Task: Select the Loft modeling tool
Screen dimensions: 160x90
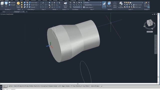Action: click(6, 4)
